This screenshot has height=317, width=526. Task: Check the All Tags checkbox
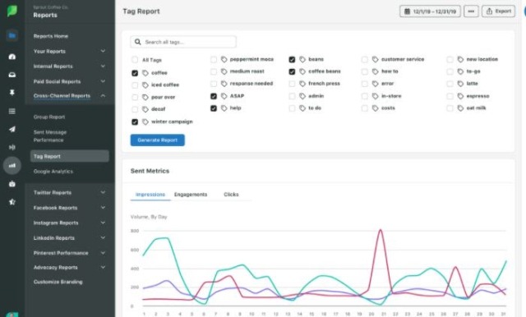tap(135, 60)
